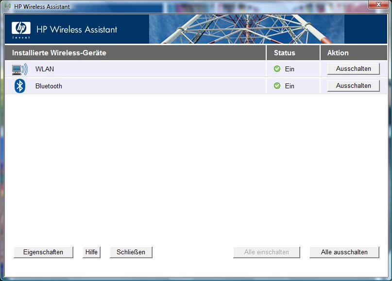Click the HP invent logo
392x281 pixels.
point(21,30)
